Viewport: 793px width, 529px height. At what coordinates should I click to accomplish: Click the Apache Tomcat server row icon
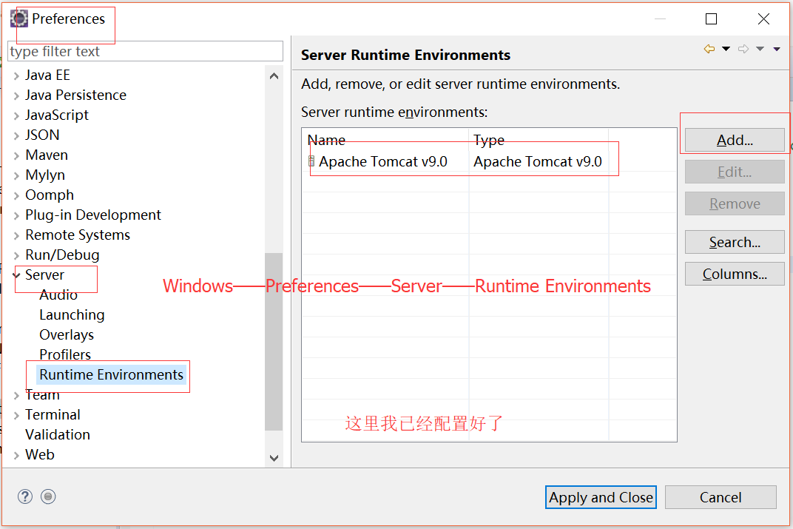[x=311, y=161]
